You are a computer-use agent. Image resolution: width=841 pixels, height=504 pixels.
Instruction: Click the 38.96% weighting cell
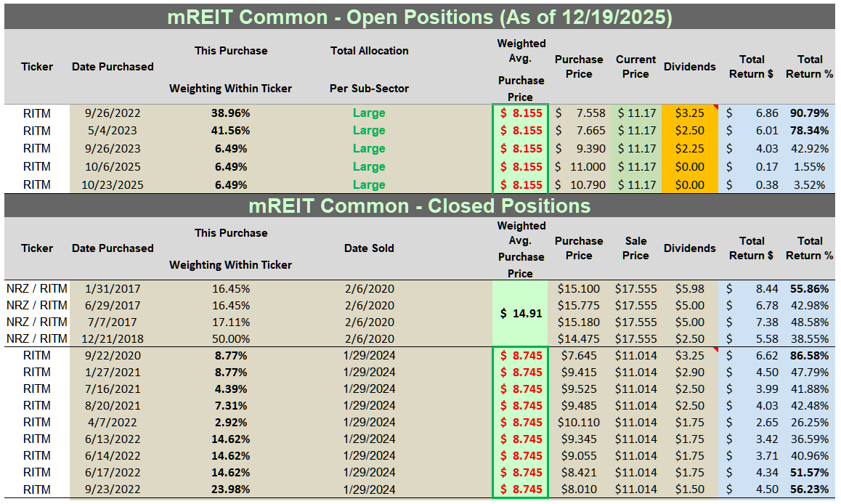point(231,113)
